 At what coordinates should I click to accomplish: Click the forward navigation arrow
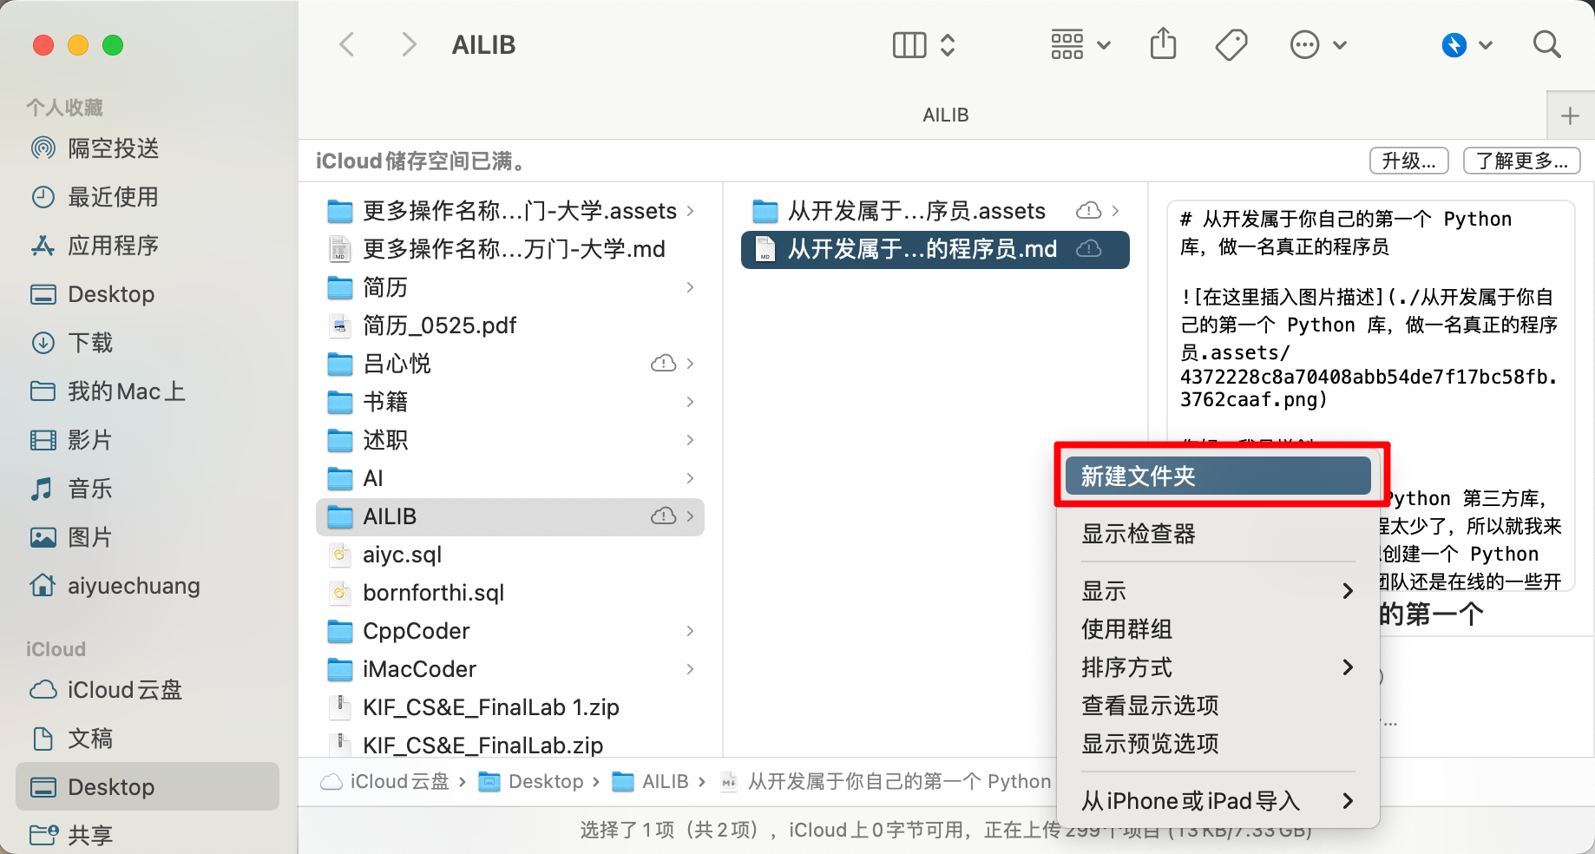click(x=409, y=44)
